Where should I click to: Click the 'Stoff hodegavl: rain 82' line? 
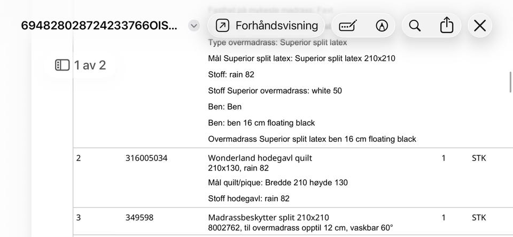(x=248, y=198)
